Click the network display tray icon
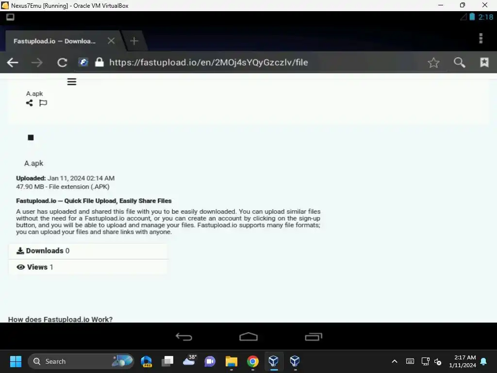This screenshot has height=373, width=497. pyautogui.click(x=425, y=361)
